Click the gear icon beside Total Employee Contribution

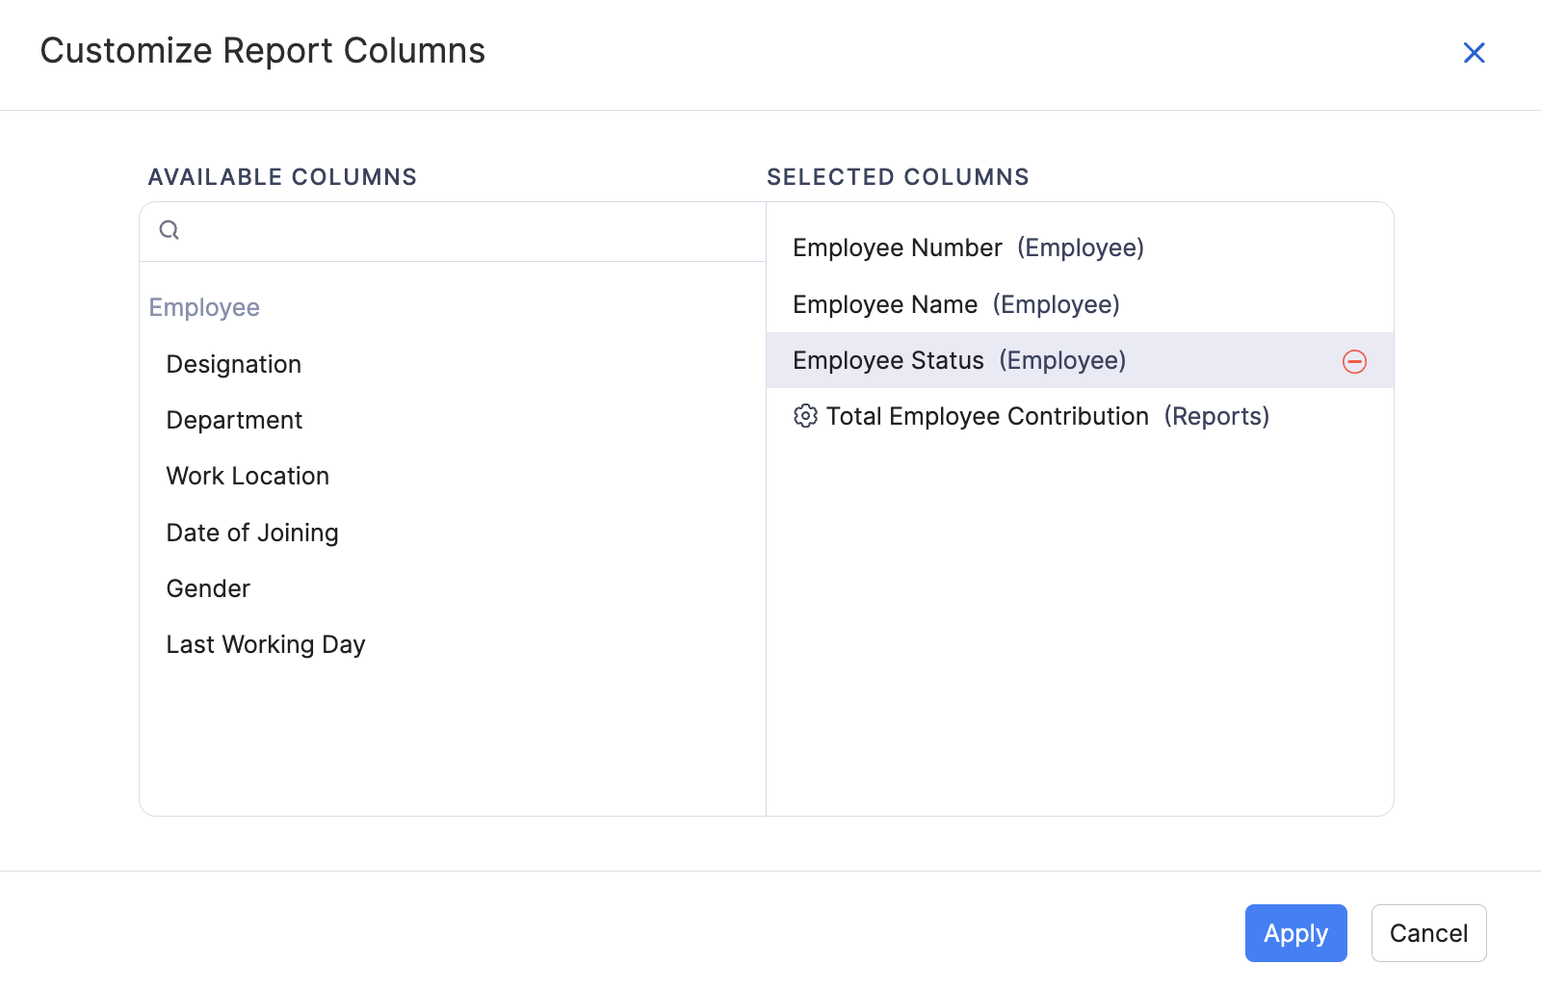(805, 416)
